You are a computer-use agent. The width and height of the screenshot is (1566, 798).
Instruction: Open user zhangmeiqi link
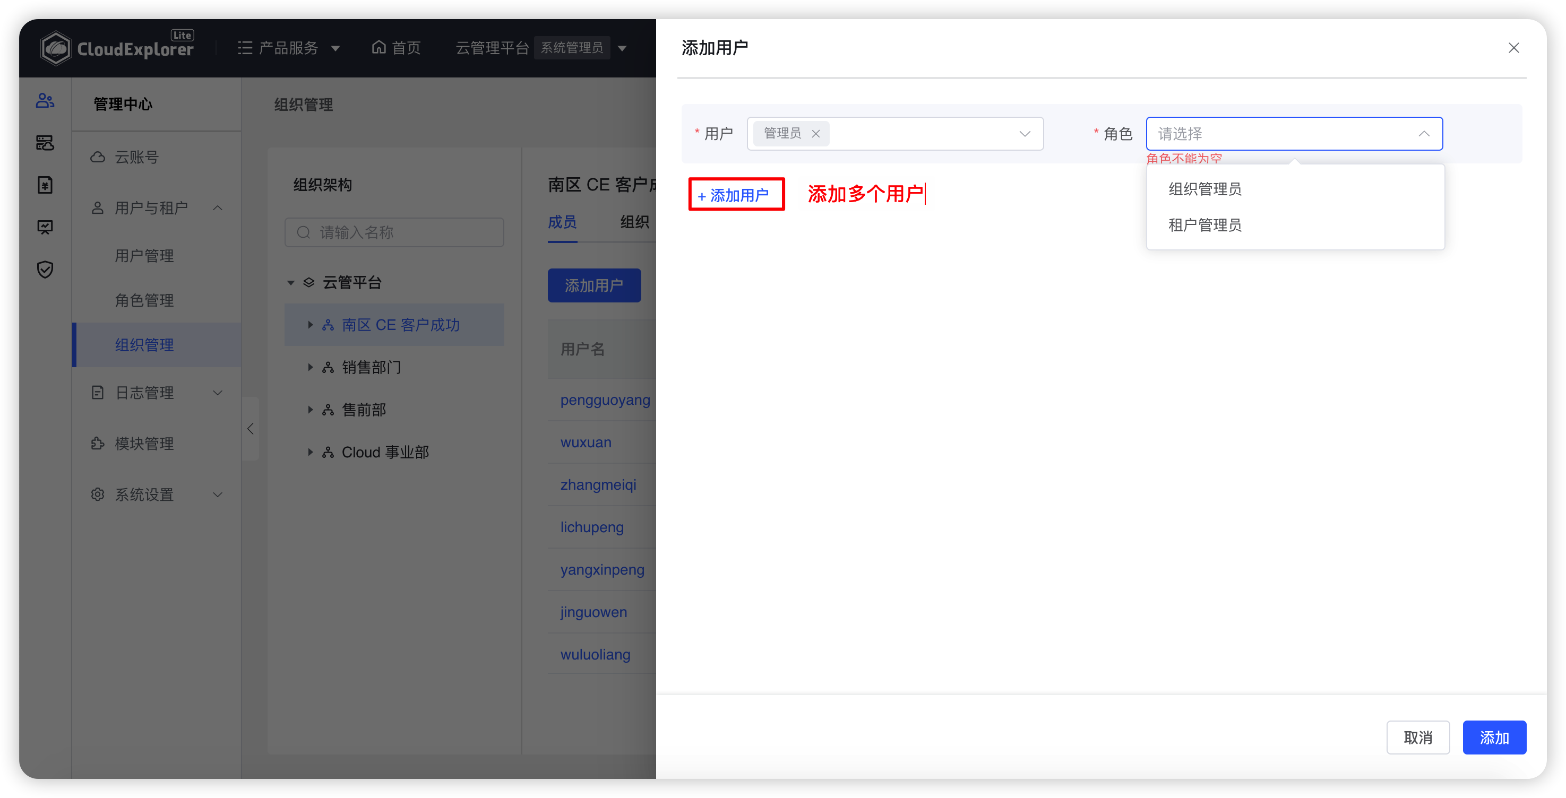click(x=598, y=485)
